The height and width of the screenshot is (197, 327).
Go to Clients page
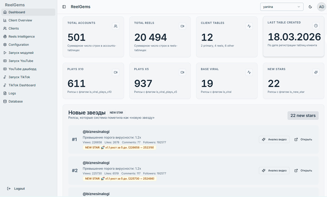(x=28, y=28)
